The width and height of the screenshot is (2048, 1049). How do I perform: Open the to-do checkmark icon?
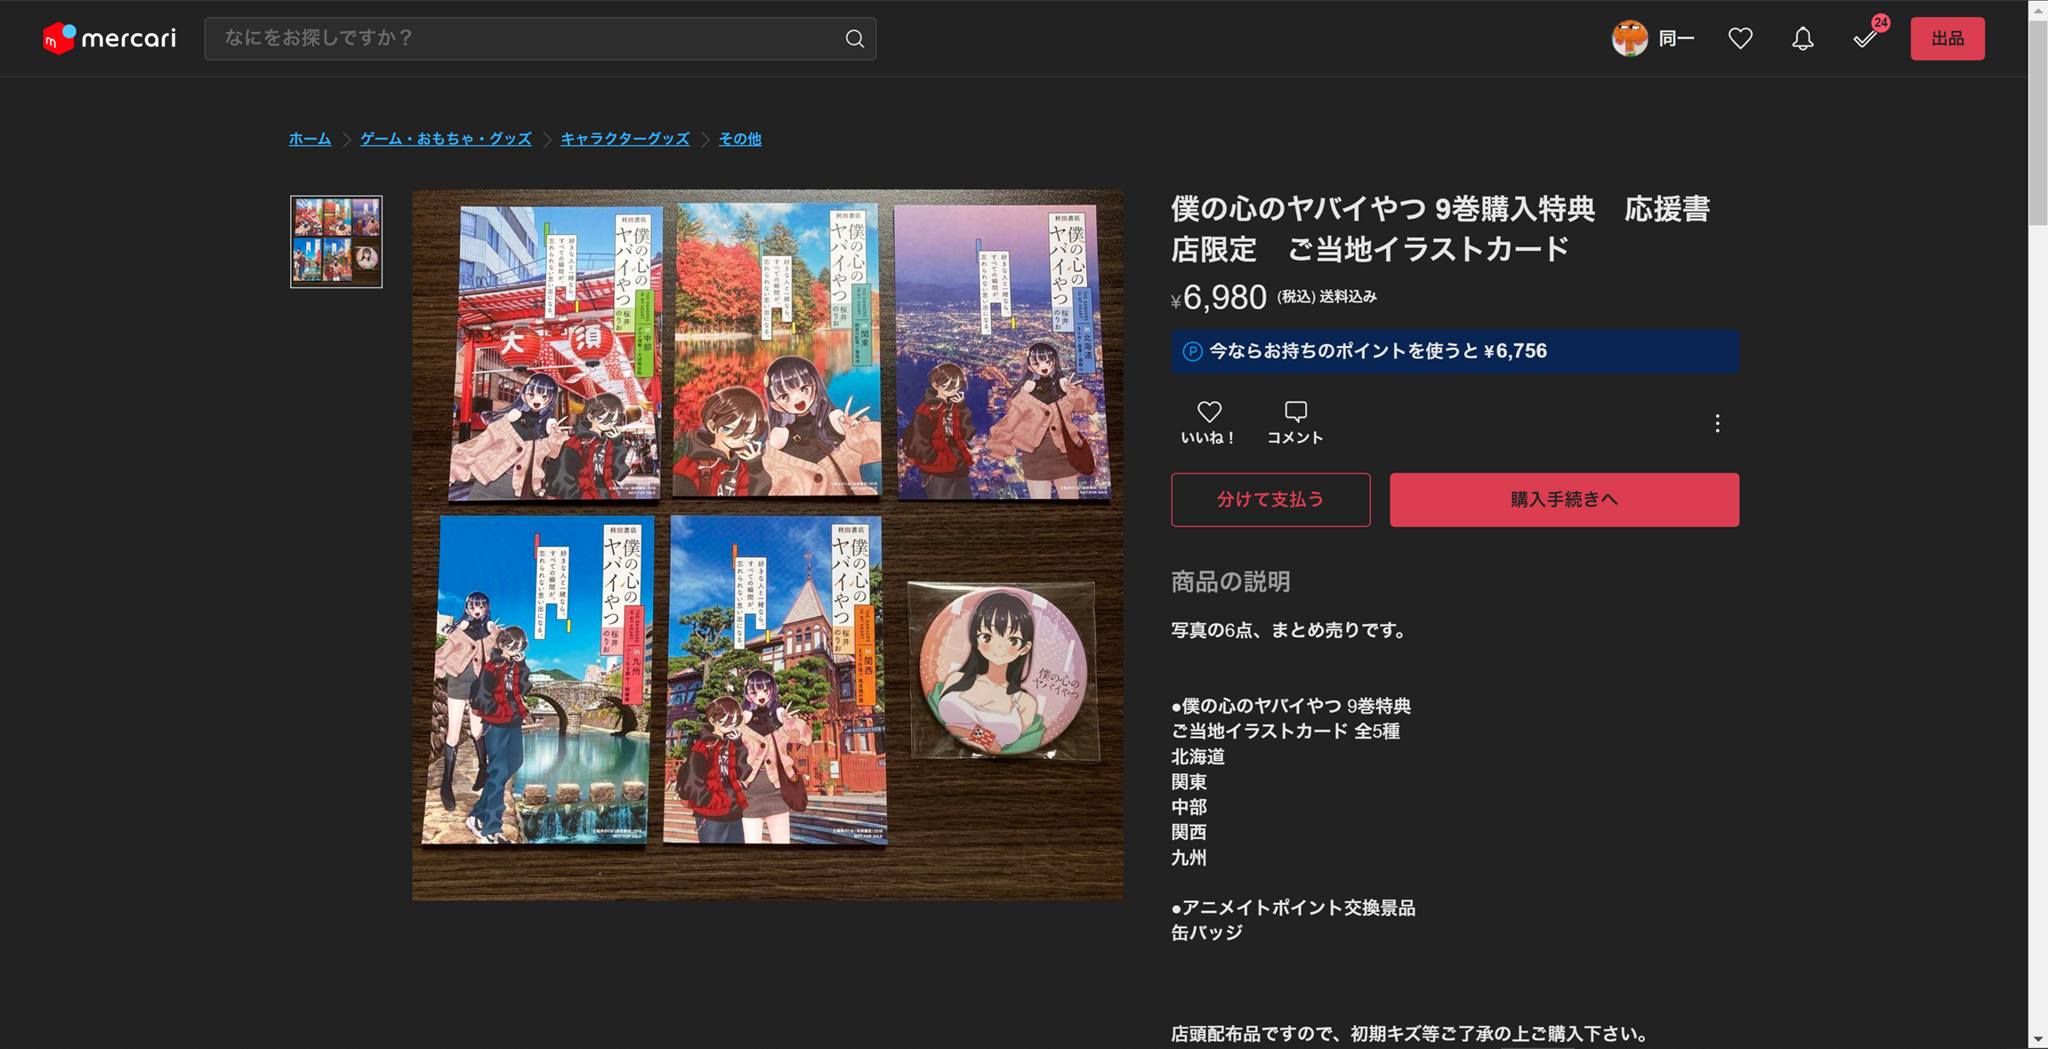point(1865,38)
